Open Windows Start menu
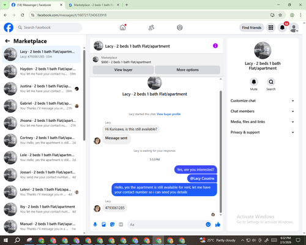The image size is (306, 245). 6,240
